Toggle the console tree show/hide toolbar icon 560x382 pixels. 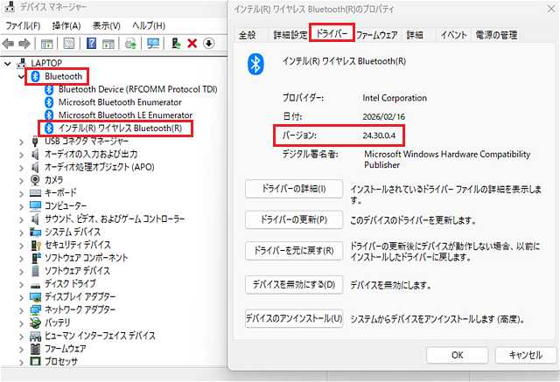click(46, 44)
